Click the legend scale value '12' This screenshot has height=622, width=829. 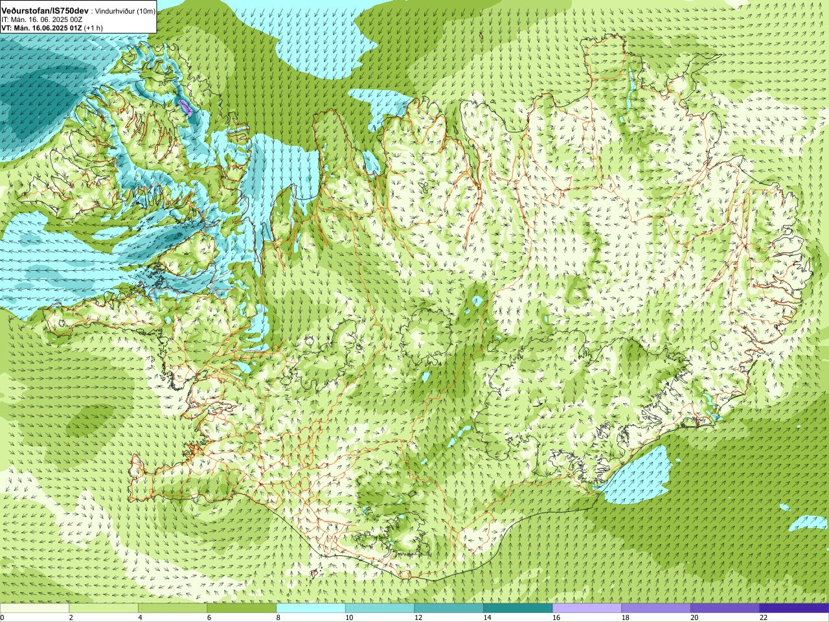[418, 617]
